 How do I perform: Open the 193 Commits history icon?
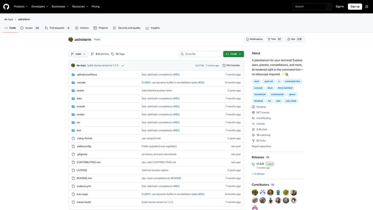224,65
